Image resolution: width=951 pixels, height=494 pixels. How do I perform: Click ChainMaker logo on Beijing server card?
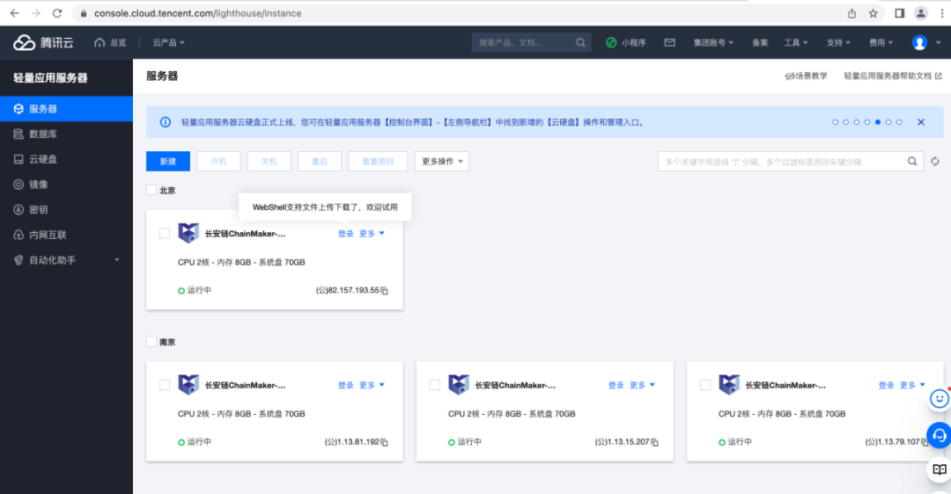pyautogui.click(x=188, y=233)
